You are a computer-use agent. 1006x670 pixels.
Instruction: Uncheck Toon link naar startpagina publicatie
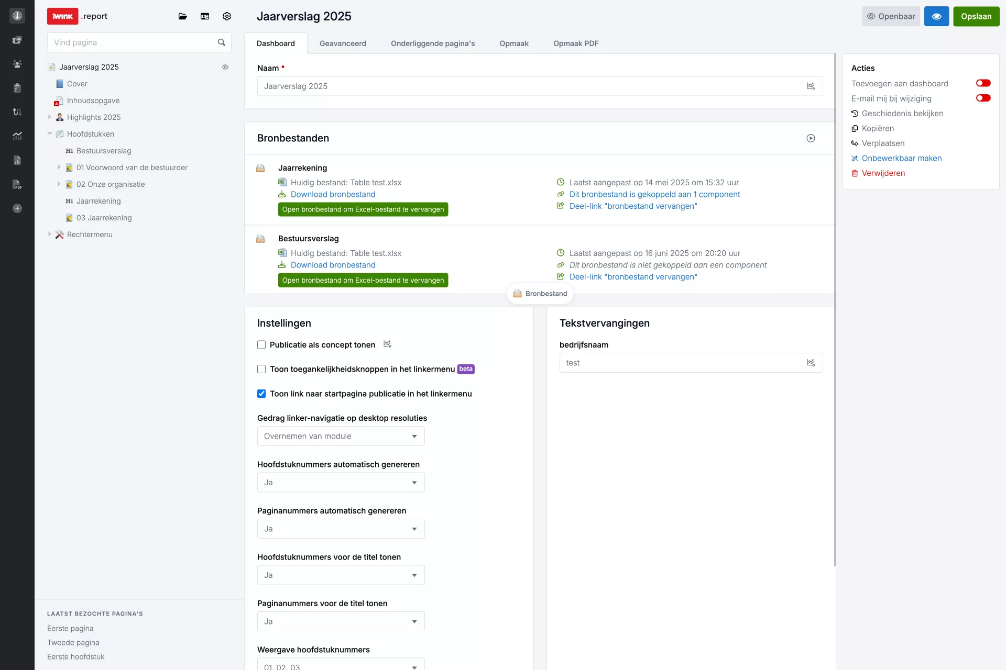[261, 394]
